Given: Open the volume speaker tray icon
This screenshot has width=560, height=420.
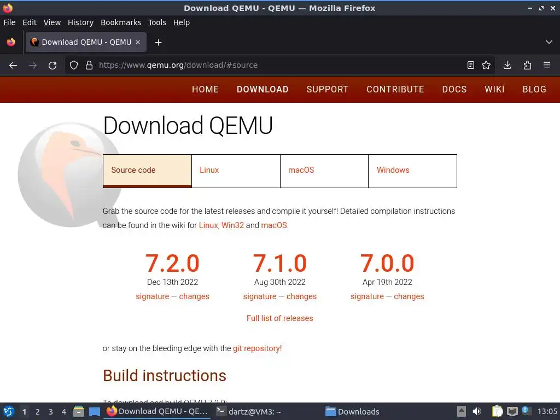Looking at the screenshot, I should pos(477,412).
